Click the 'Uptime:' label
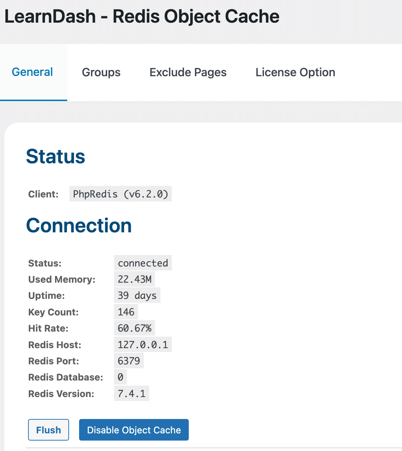 47,296
